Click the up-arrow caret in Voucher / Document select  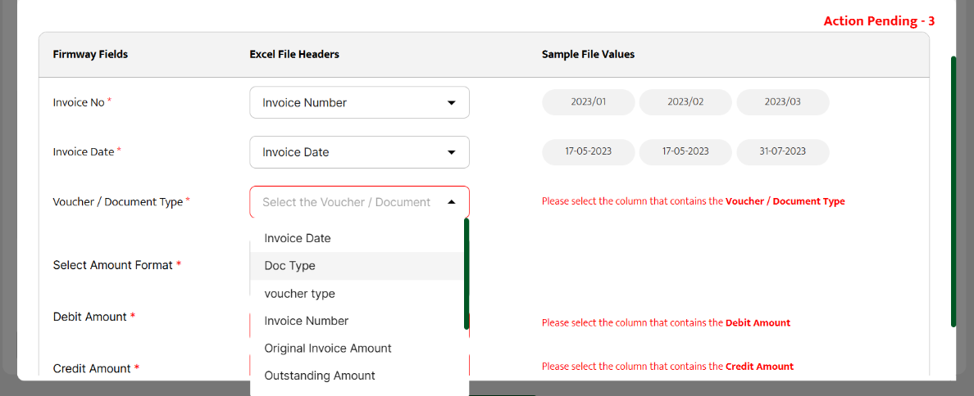pos(451,202)
